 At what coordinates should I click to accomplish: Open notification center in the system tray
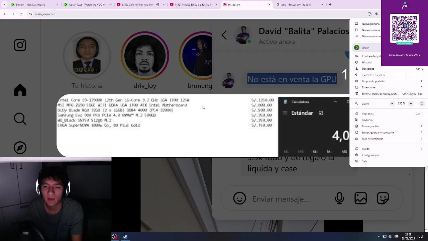[421, 237]
